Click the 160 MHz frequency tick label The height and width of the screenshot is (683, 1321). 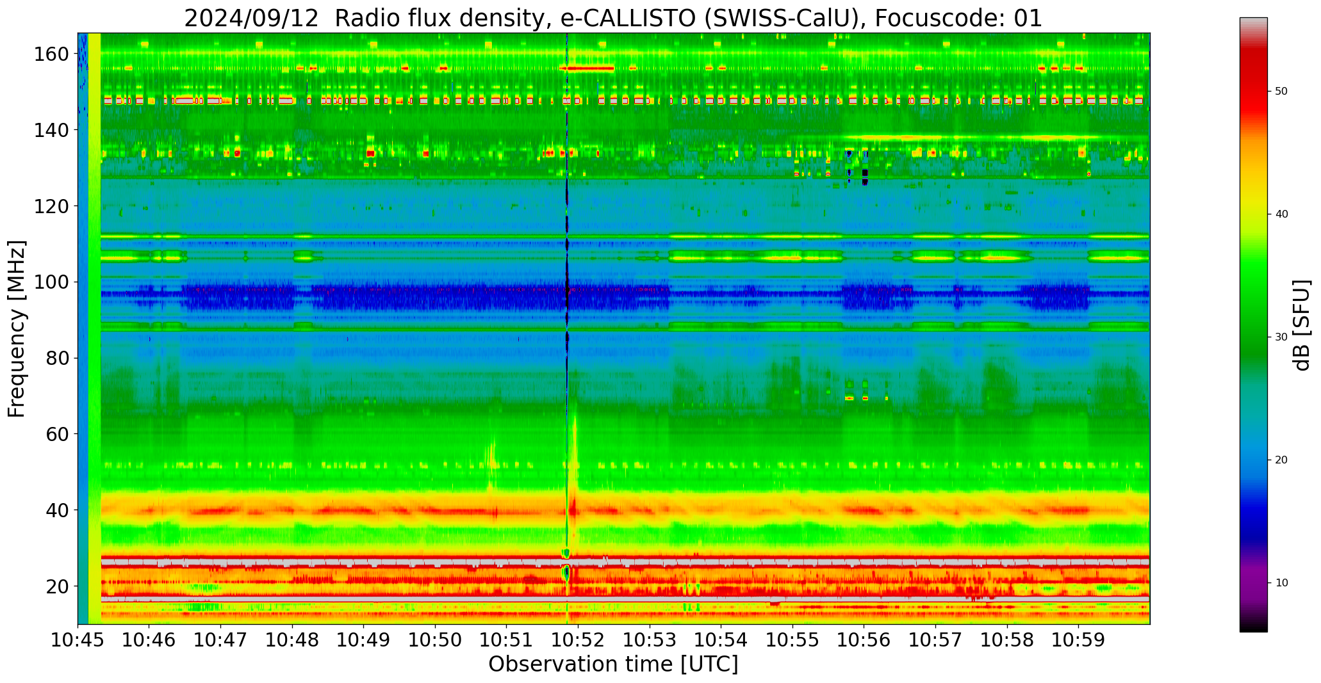(x=51, y=54)
